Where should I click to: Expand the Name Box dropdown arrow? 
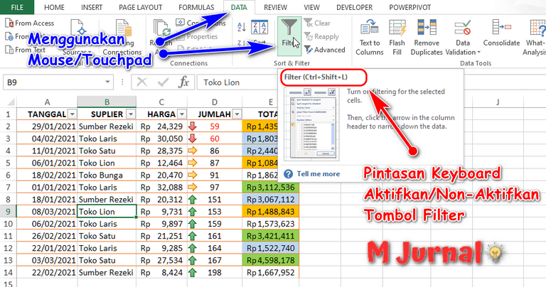point(108,82)
